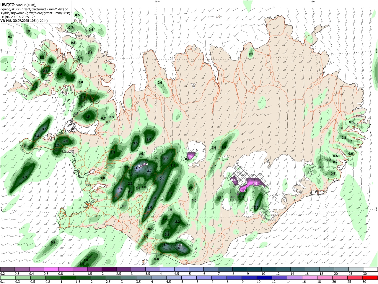Viewport: 378px width, 284px height.
Task: Click the palest green 0.1 swatch in bottom scale
Action: click(x=7, y=277)
